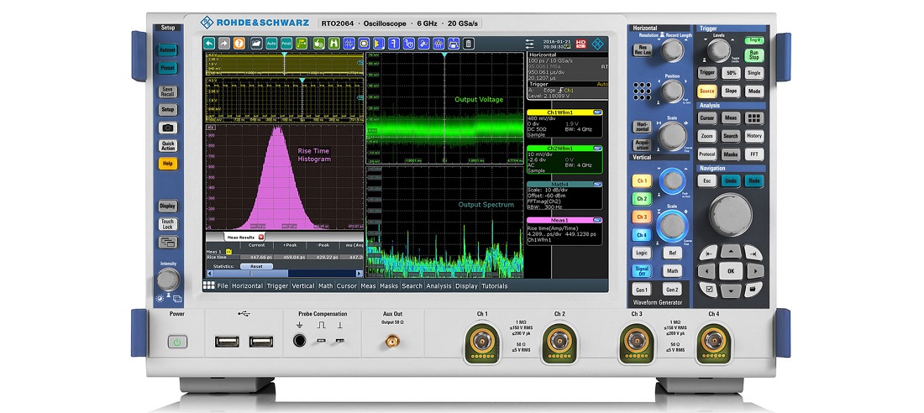Image resolution: width=924 pixels, height=413 pixels.
Task: Click the checkmark key in the Navigation pad
Action: tap(710, 290)
